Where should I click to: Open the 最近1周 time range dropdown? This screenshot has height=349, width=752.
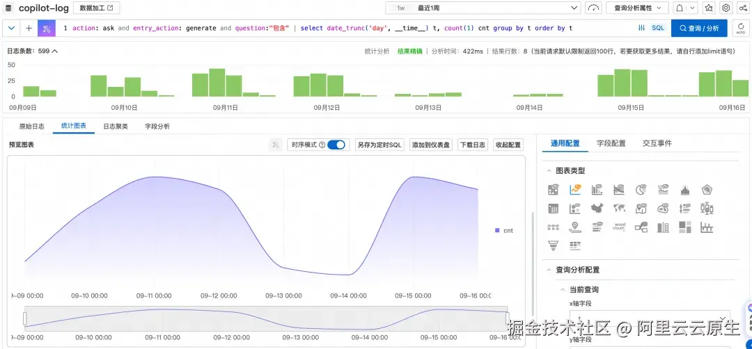point(483,8)
